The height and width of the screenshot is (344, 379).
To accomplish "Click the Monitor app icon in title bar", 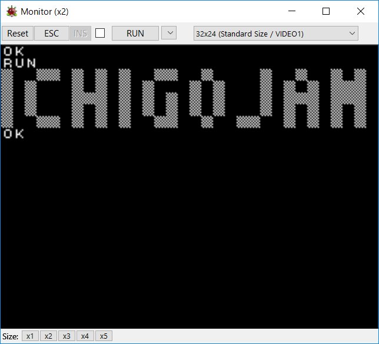I will coord(11,11).
